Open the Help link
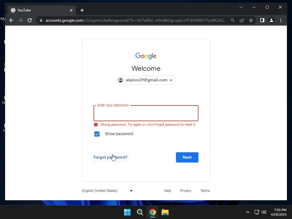 [x=167, y=191]
